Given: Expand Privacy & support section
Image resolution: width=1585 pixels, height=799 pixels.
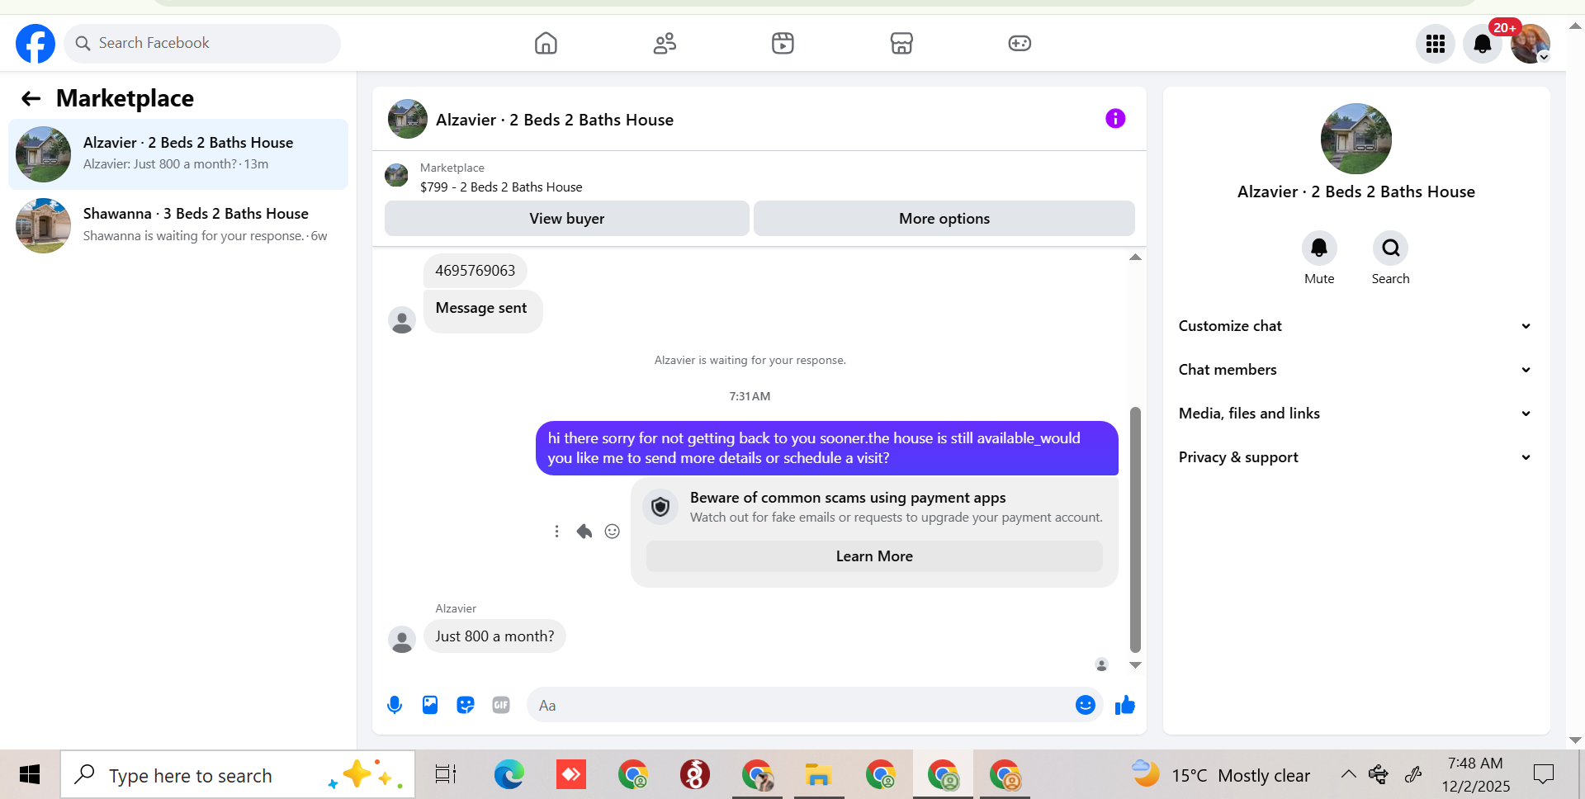Looking at the screenshot, I should coord(1356,457).
